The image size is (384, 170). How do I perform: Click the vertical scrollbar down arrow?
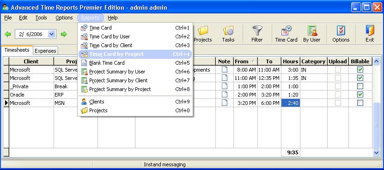tap(377, 152)
